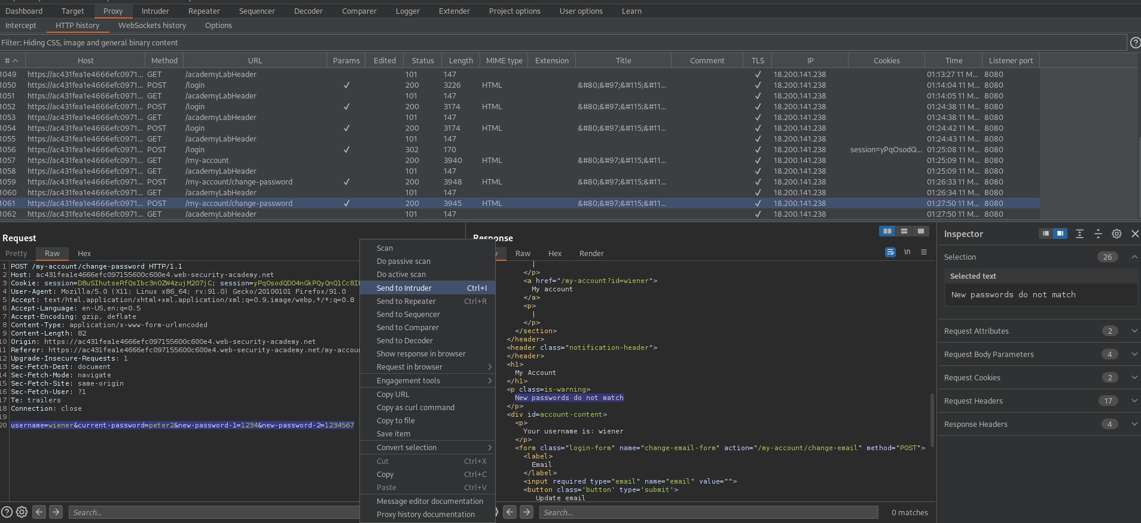Toggle non-printable characters (\n) in response
Image resolution: width=1141 pixels, height=523 pixels.
pyautogui.click(x=907, y=252)
